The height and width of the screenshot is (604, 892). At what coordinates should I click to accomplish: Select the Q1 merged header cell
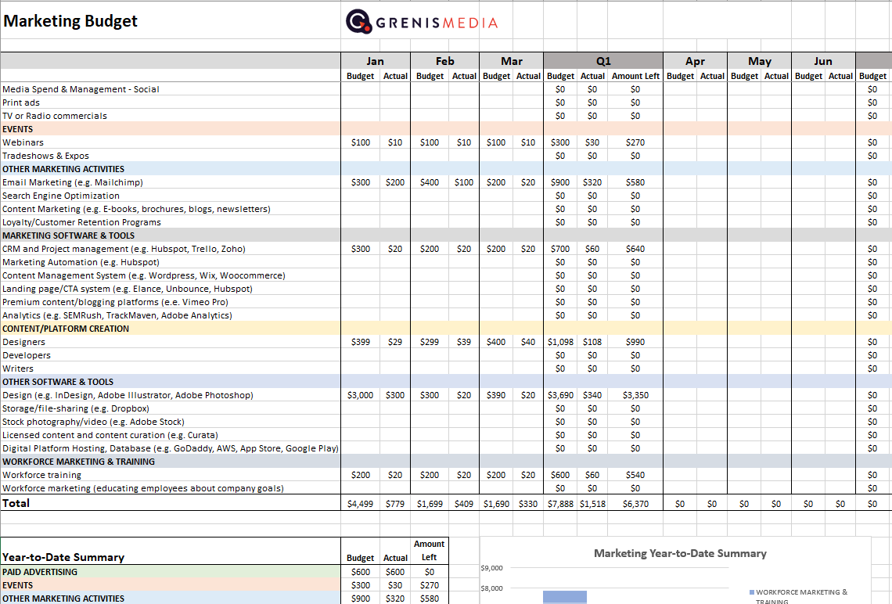603,61
